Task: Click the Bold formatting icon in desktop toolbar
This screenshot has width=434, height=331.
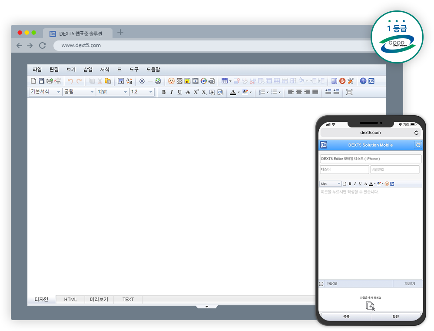Action: [x=164, y=92]
